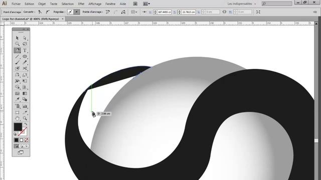Screen dimensions: 321x180
Task: Open Adobe Bridge icon in menu bar
Action: click(x=135, y=3)
